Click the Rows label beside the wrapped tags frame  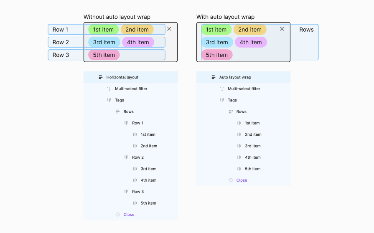pos(306,30)
